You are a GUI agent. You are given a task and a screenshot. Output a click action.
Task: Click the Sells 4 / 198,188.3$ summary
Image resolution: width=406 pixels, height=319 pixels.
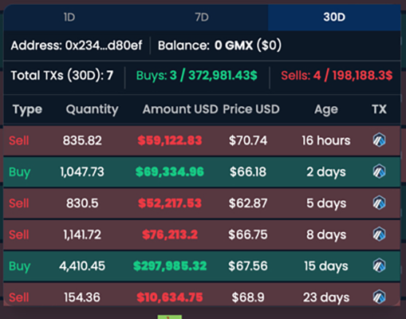337,75
